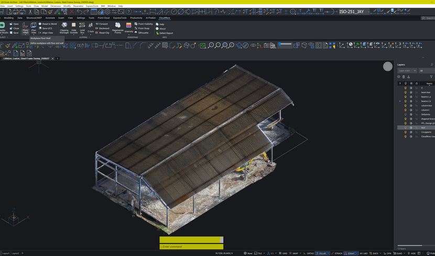Screen dimensions: 435x256
Task: Open the Dimension menu
Action: (x=56, y=6)
